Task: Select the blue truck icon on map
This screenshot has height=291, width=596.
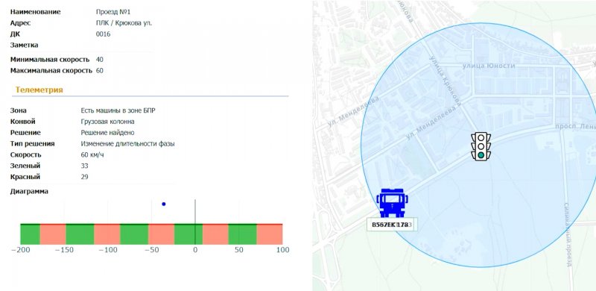Action: click(392, 203)
